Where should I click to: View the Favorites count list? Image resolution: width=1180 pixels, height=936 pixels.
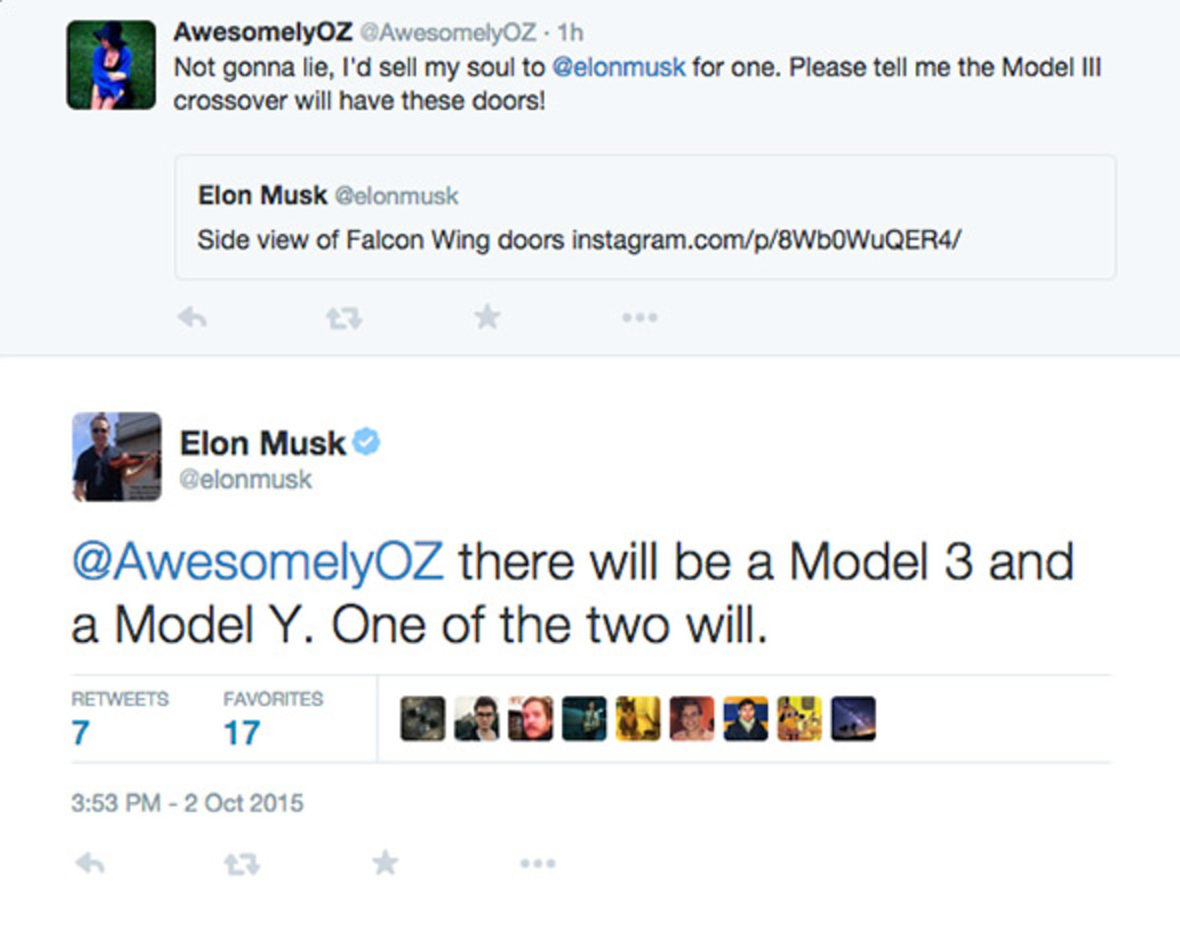point(272,719)
